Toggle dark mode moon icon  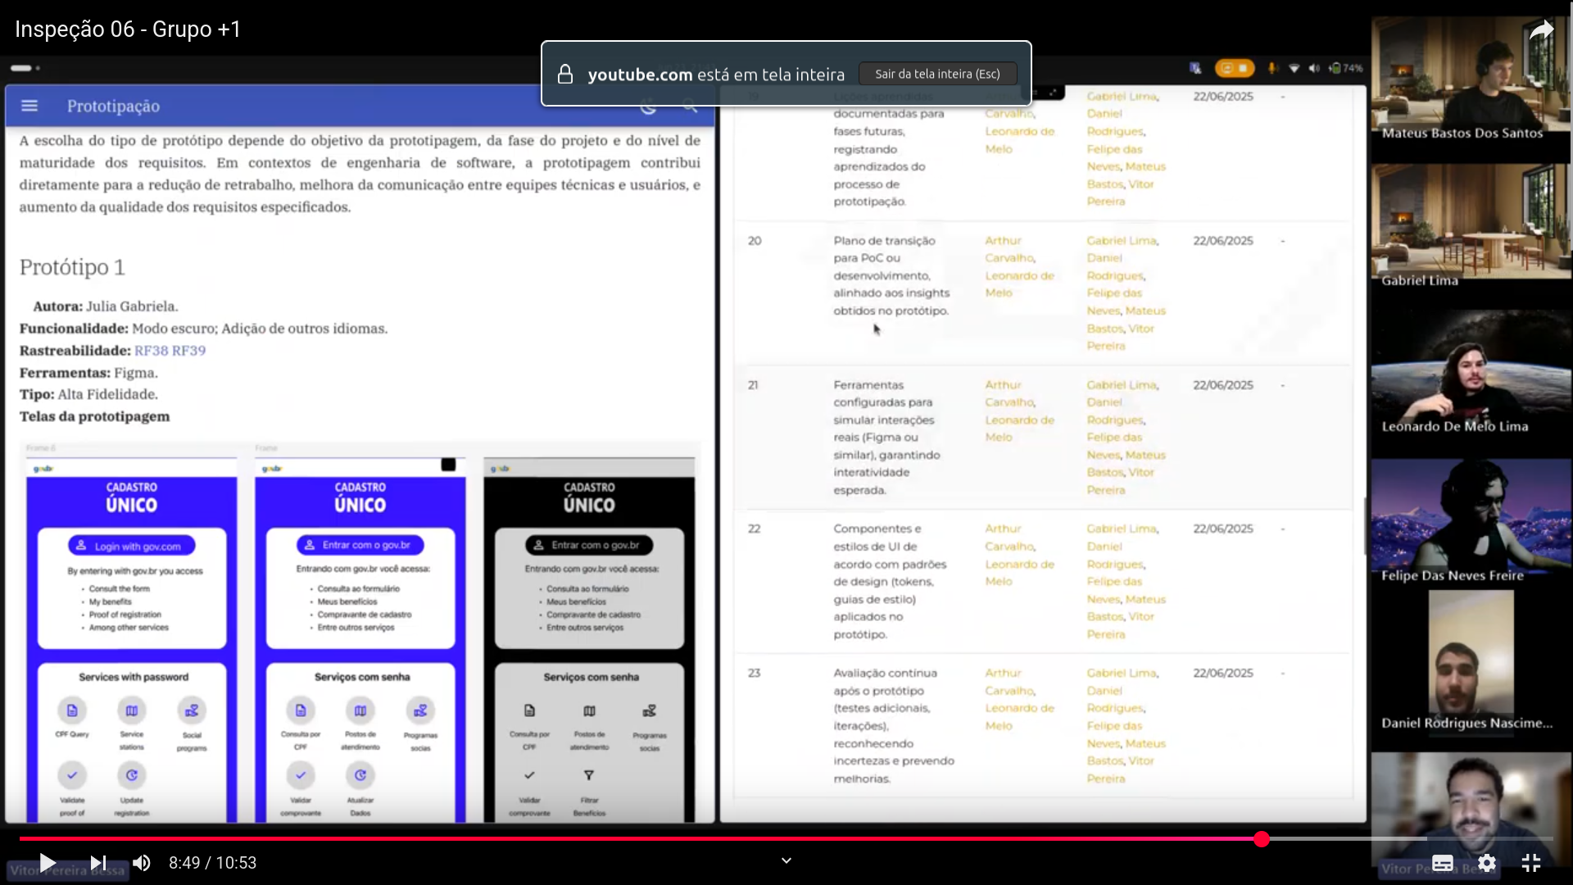[x=648, y=106]
